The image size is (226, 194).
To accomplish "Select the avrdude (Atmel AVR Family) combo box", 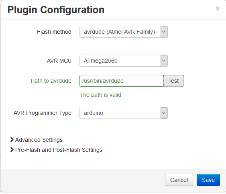I will pyautogui.click(x=124, y=32).
